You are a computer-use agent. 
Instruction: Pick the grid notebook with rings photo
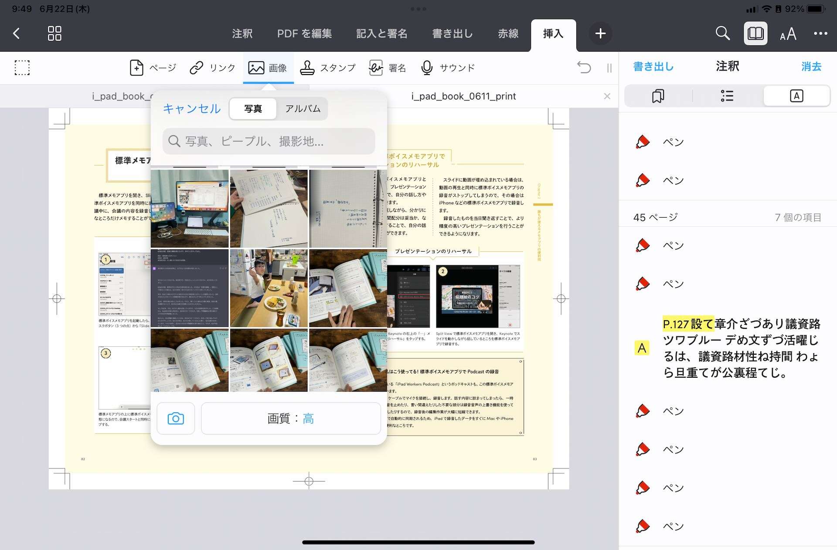(x=348, y=208)
